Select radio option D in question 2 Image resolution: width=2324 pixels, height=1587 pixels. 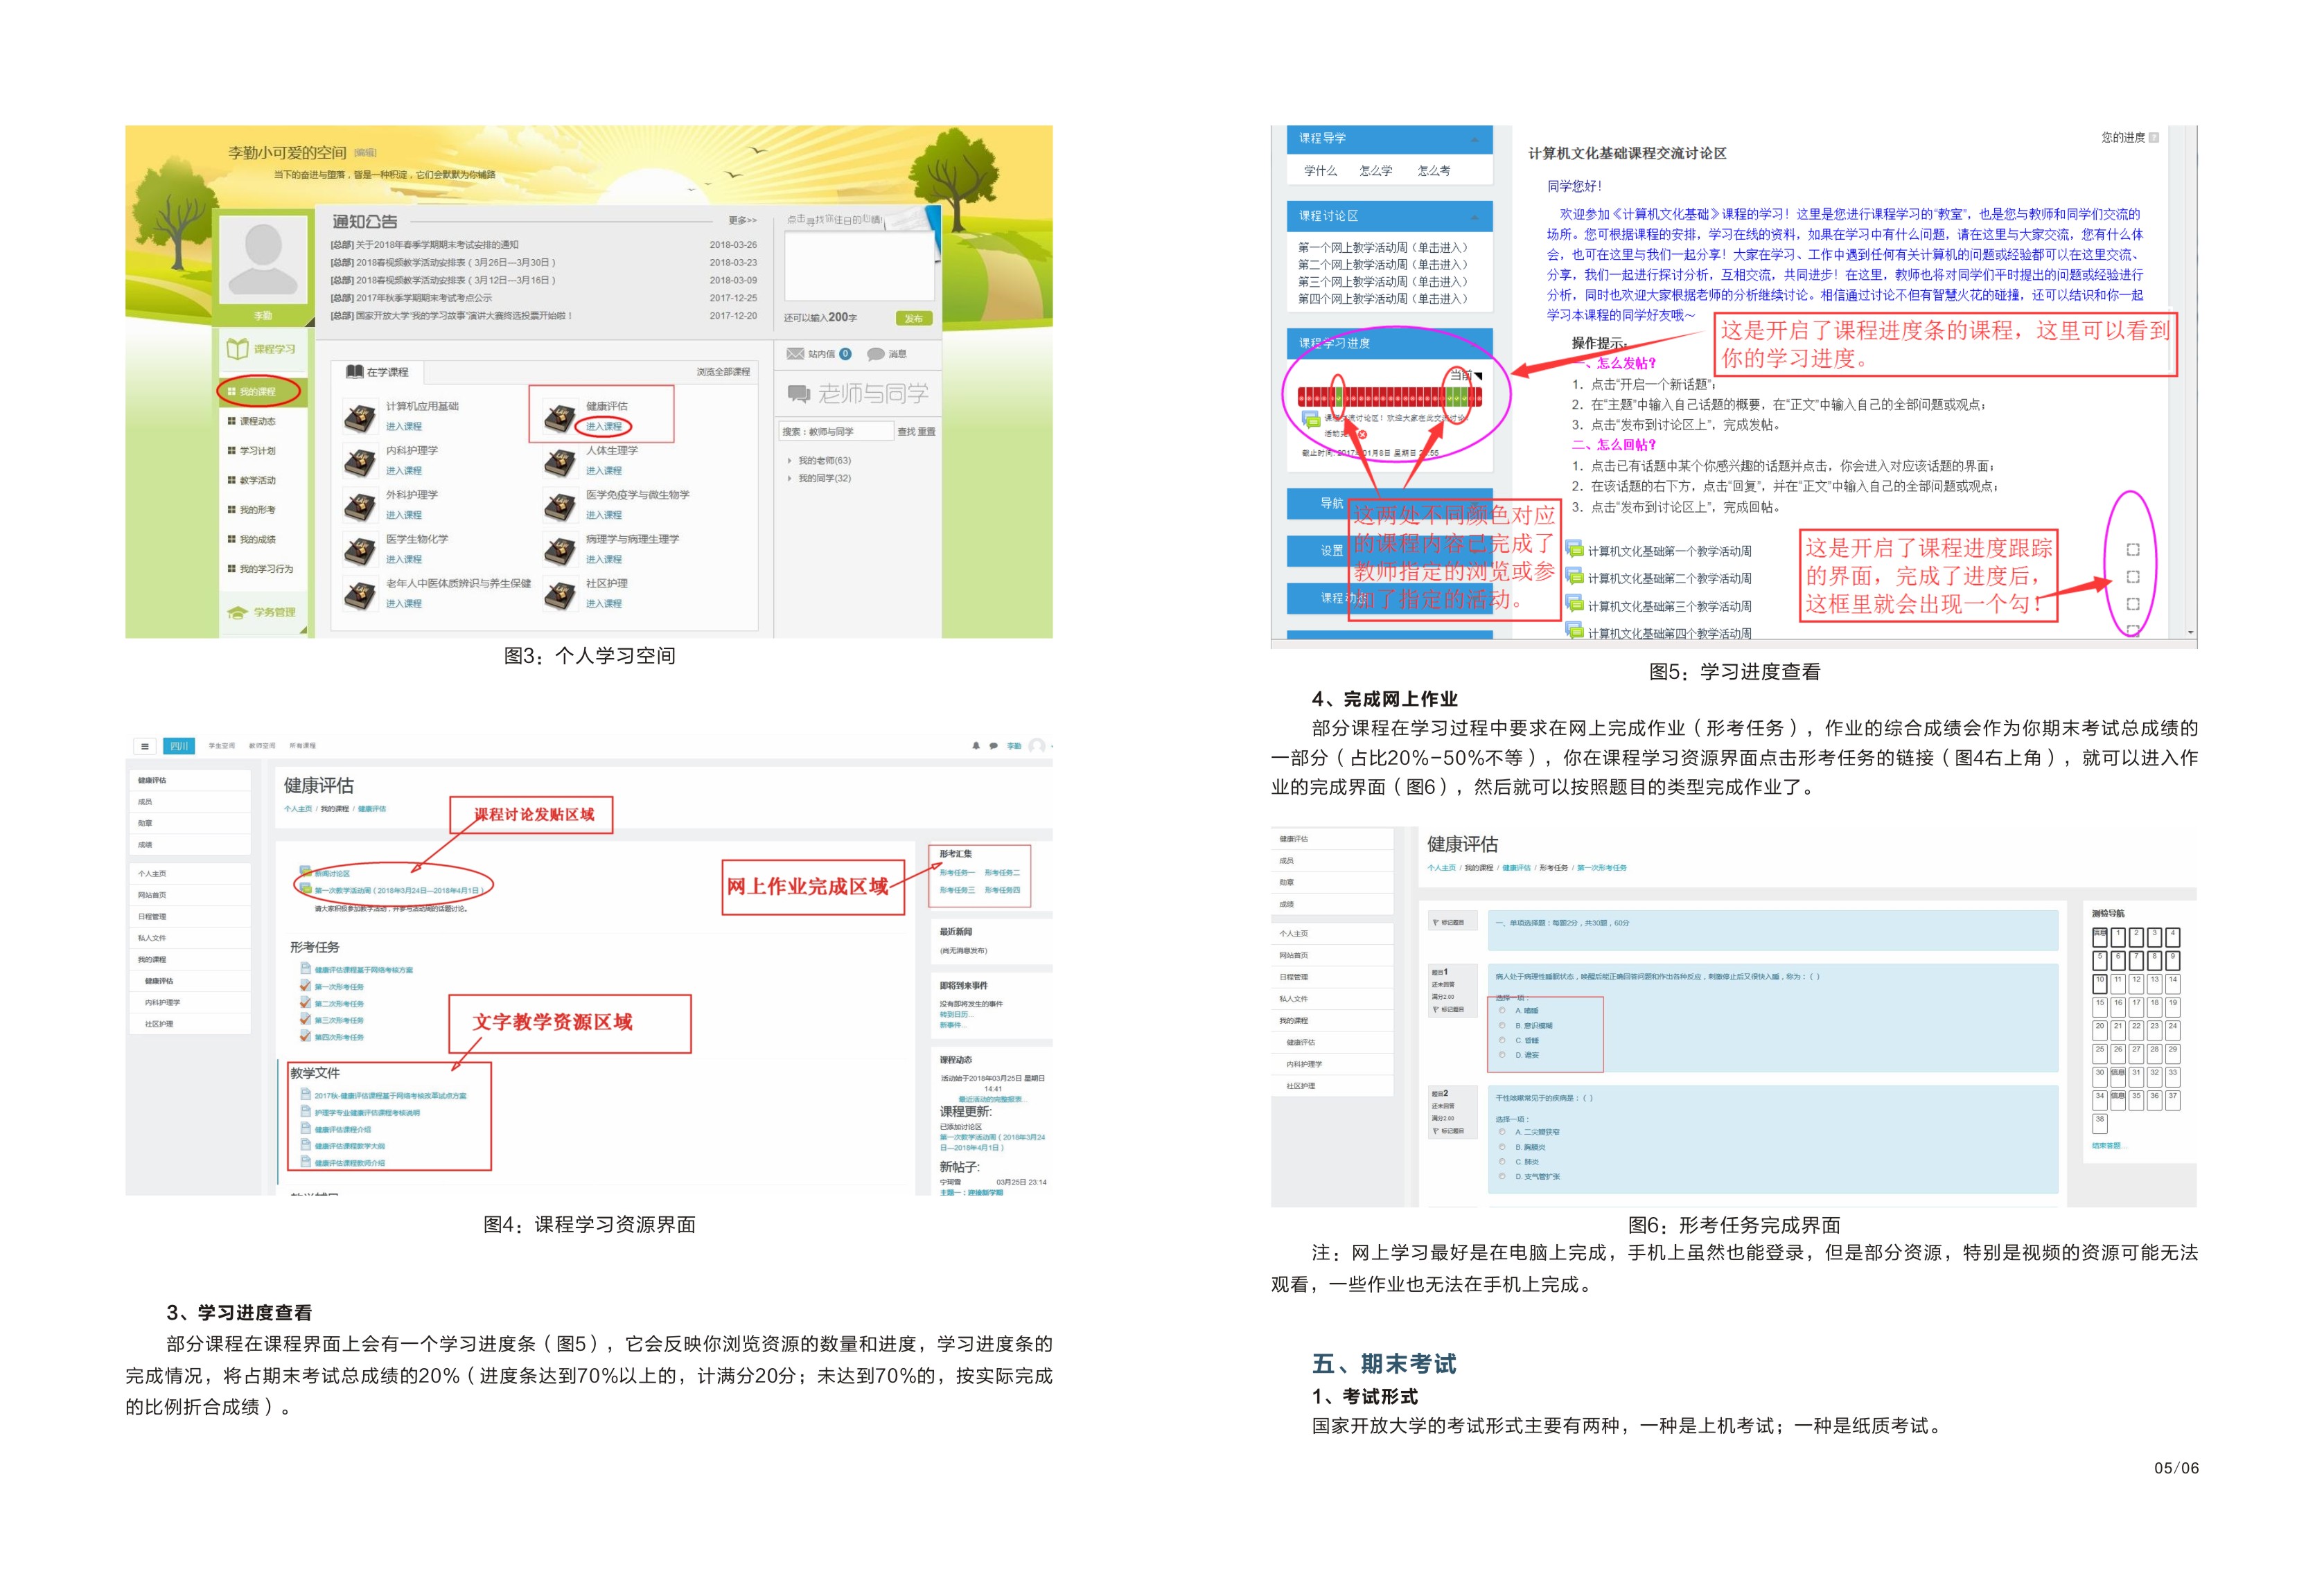1502,1176
